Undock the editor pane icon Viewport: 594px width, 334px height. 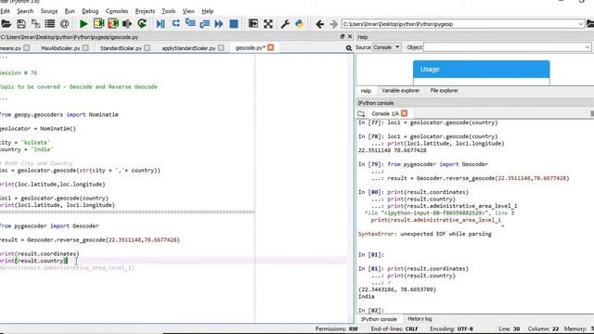[342, 37]
